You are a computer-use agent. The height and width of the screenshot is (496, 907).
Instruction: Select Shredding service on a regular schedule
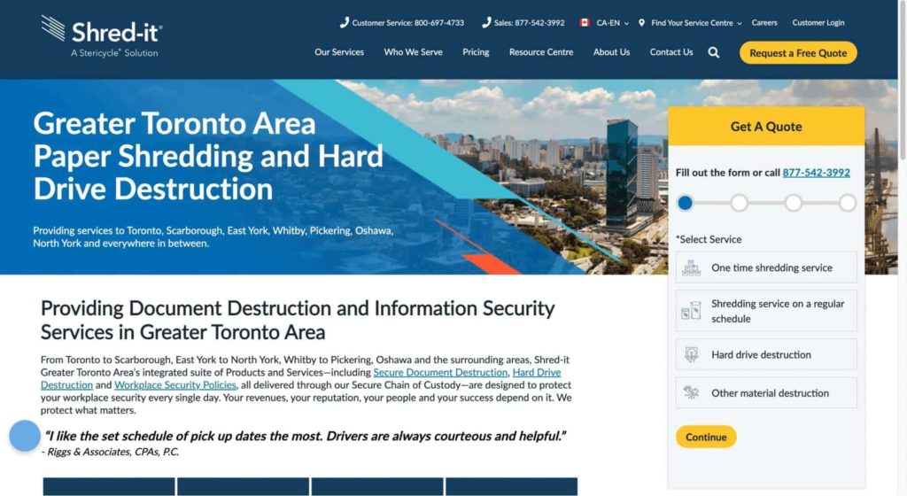(766, 310)
